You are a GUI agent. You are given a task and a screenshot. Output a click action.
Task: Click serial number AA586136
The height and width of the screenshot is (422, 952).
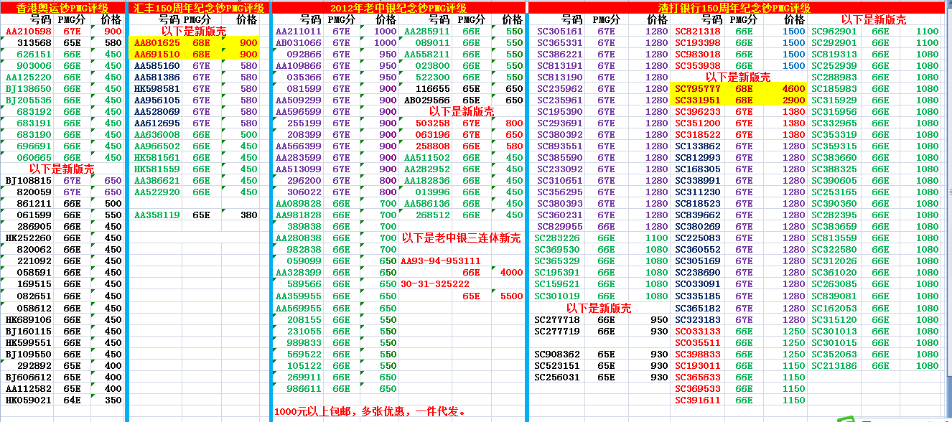[427, 204]
